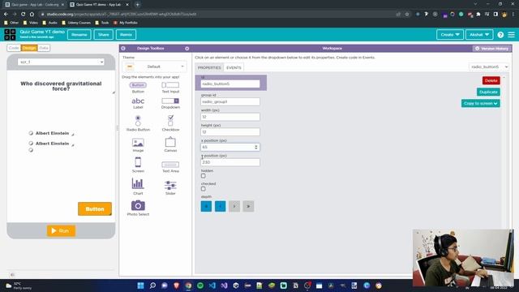
Task: Pick the Text Area toolbox element
Action: point(170,167)
